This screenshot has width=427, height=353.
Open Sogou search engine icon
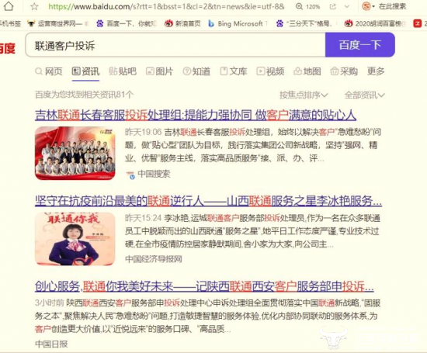point(366,6)
